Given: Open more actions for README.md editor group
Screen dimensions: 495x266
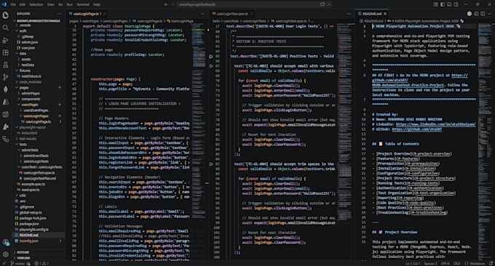Looking at the screenshot, I should click(x=489, y=14).
